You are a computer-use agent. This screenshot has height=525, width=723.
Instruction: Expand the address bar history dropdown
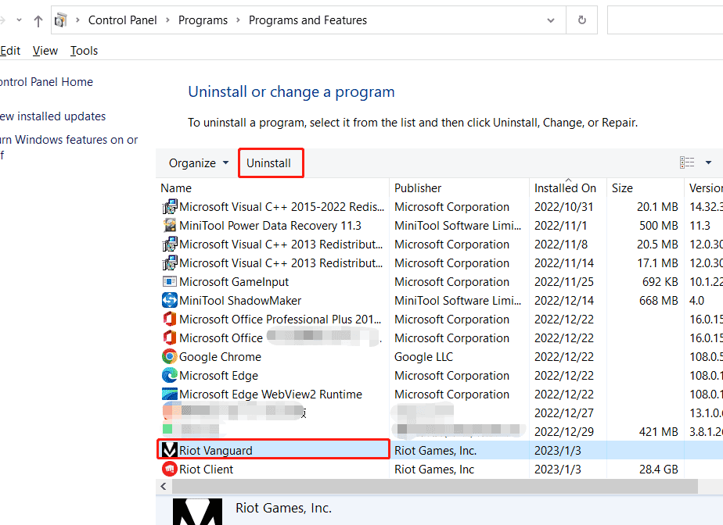pyautogui.click(x=551, y=20)
